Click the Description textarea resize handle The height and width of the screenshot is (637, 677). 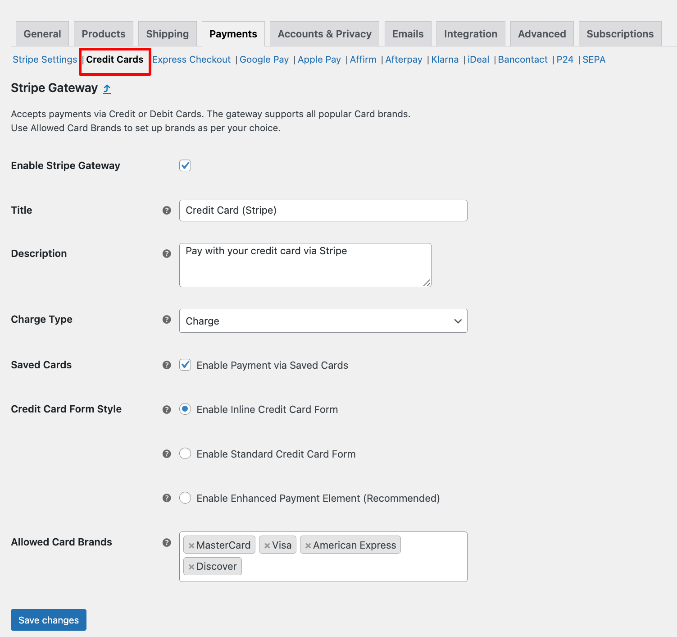(427, 283)
